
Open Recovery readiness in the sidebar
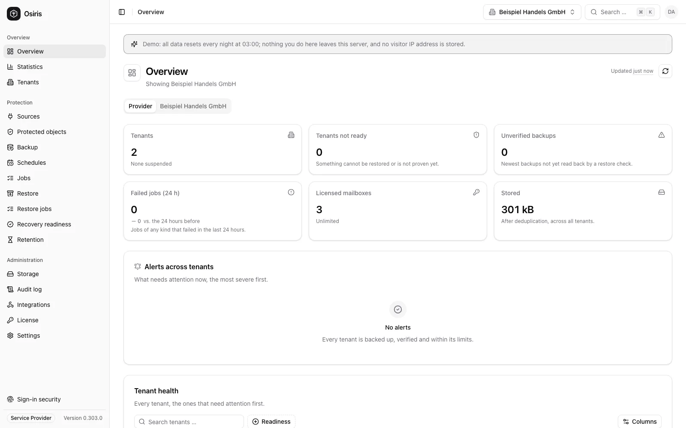pyautogui.click(x=54, y=224)
